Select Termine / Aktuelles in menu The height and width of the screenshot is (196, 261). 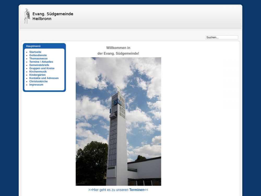pyautogui.click(x=41, y=62)
